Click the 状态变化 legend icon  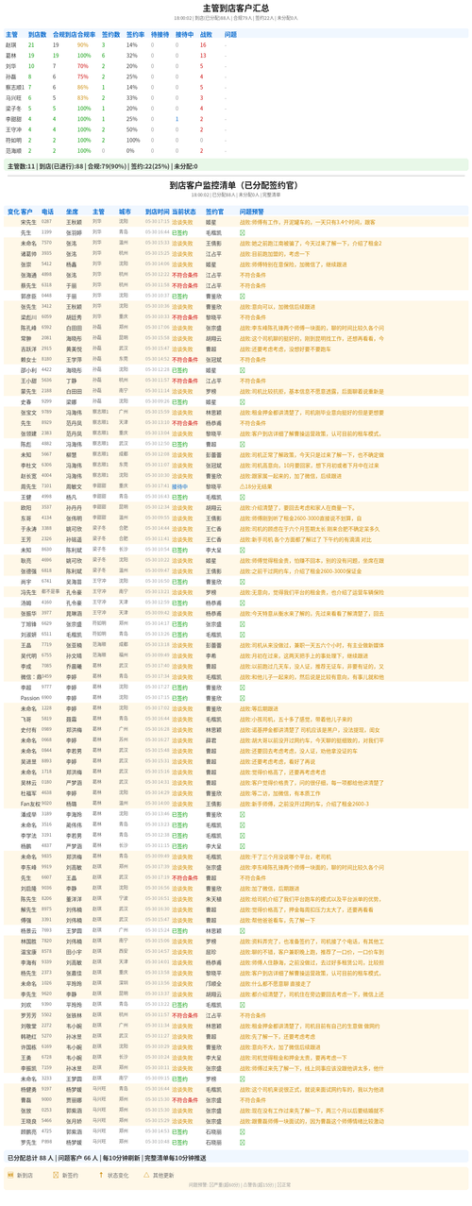pyautogui.click(x=99, y=1175)
